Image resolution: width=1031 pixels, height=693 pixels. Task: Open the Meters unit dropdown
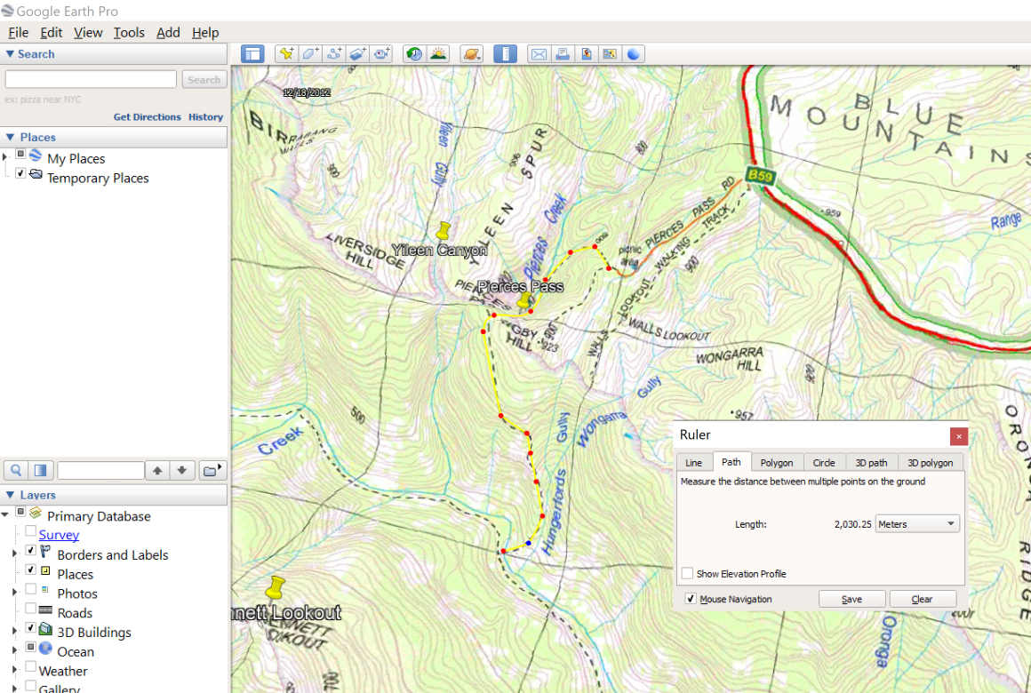tap(916, 523)
